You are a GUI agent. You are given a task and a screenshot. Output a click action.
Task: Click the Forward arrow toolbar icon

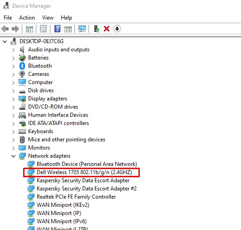pos(15,29)
